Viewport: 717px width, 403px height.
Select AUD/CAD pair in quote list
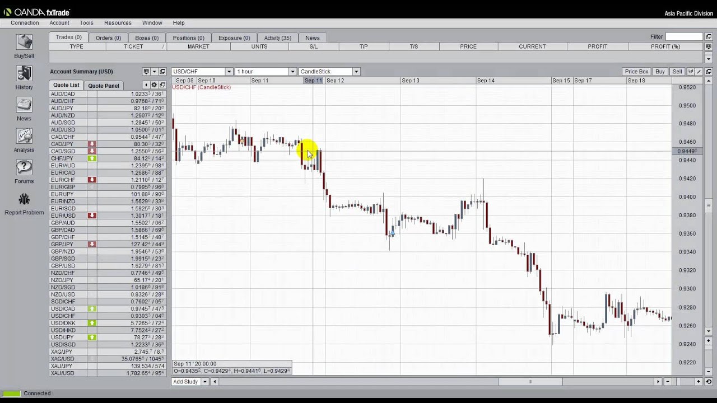108,94
